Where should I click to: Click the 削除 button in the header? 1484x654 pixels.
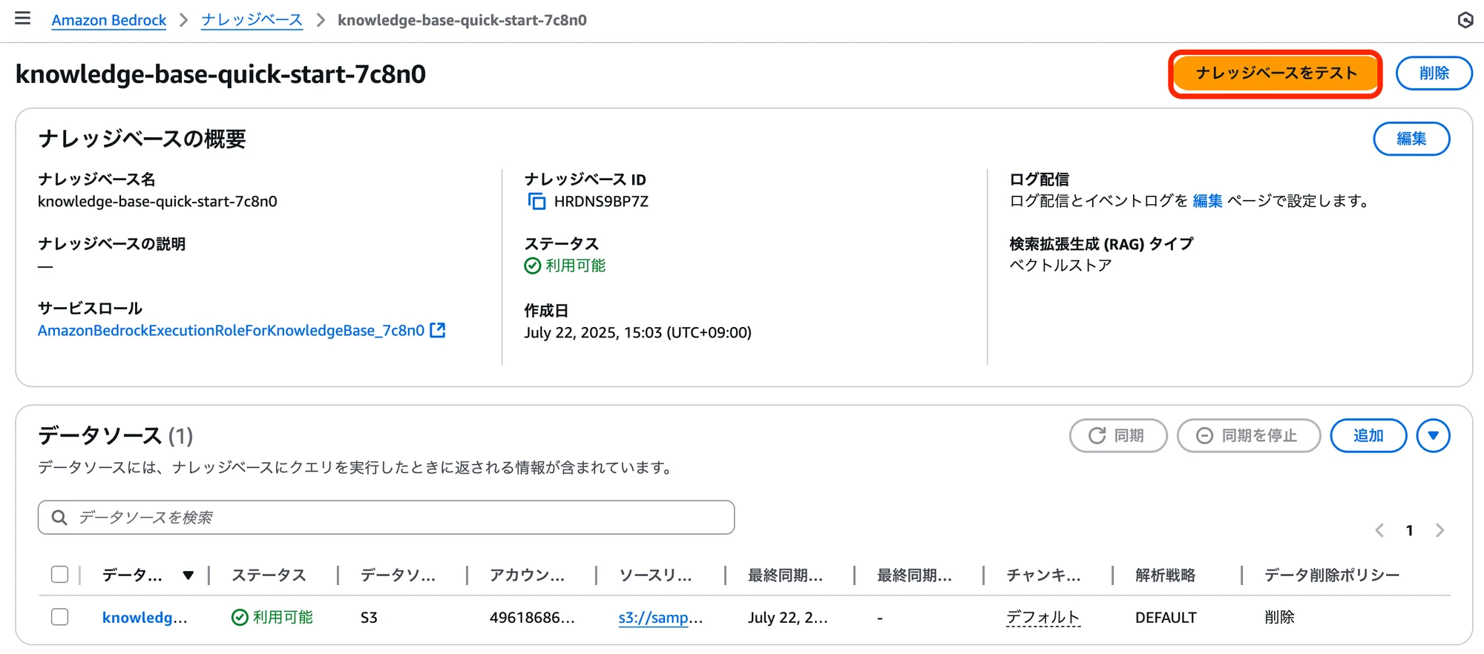pyautogui.click(x=1434, y=73)
